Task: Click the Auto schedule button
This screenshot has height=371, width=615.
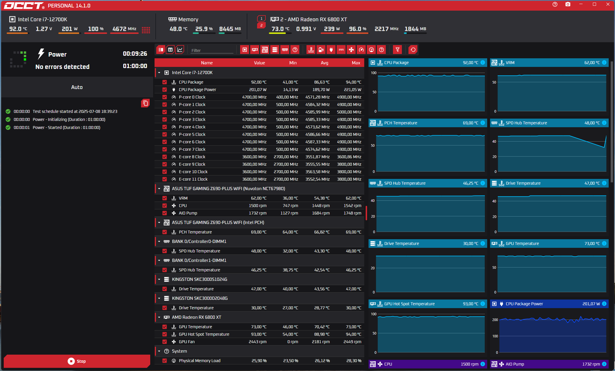Action: coord(77,87)
